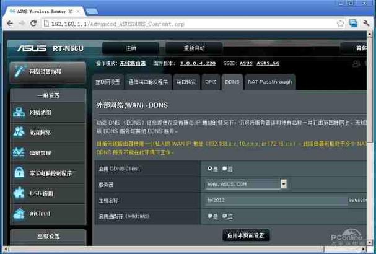Click the page icon in the address bar
The height and width of the screenshot is (254, 376).
(46, 24)
